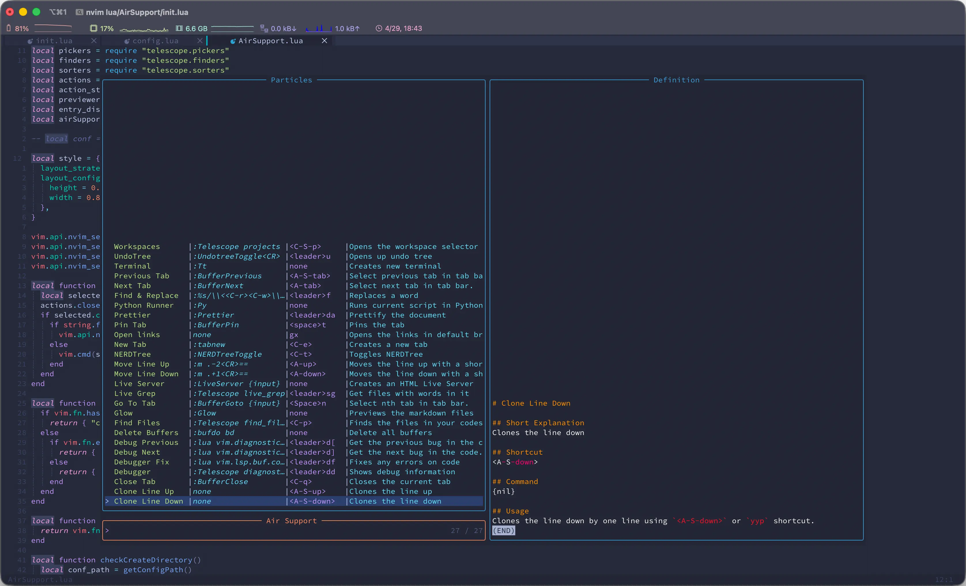Select the Open links entry
The image size is (966, 586).
point(294,335)
